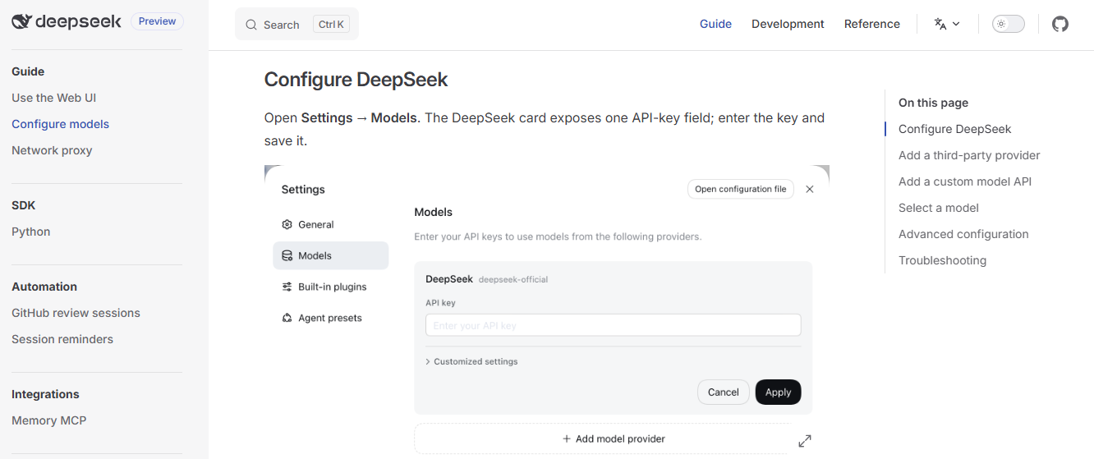
Task: Open the Python SDK page
Action: pyautogui.click(x=31, y=232)
